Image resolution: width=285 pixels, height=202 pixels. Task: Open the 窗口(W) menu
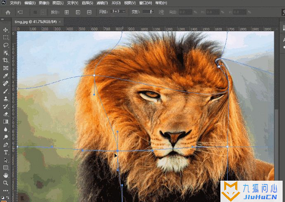[145, 3]
